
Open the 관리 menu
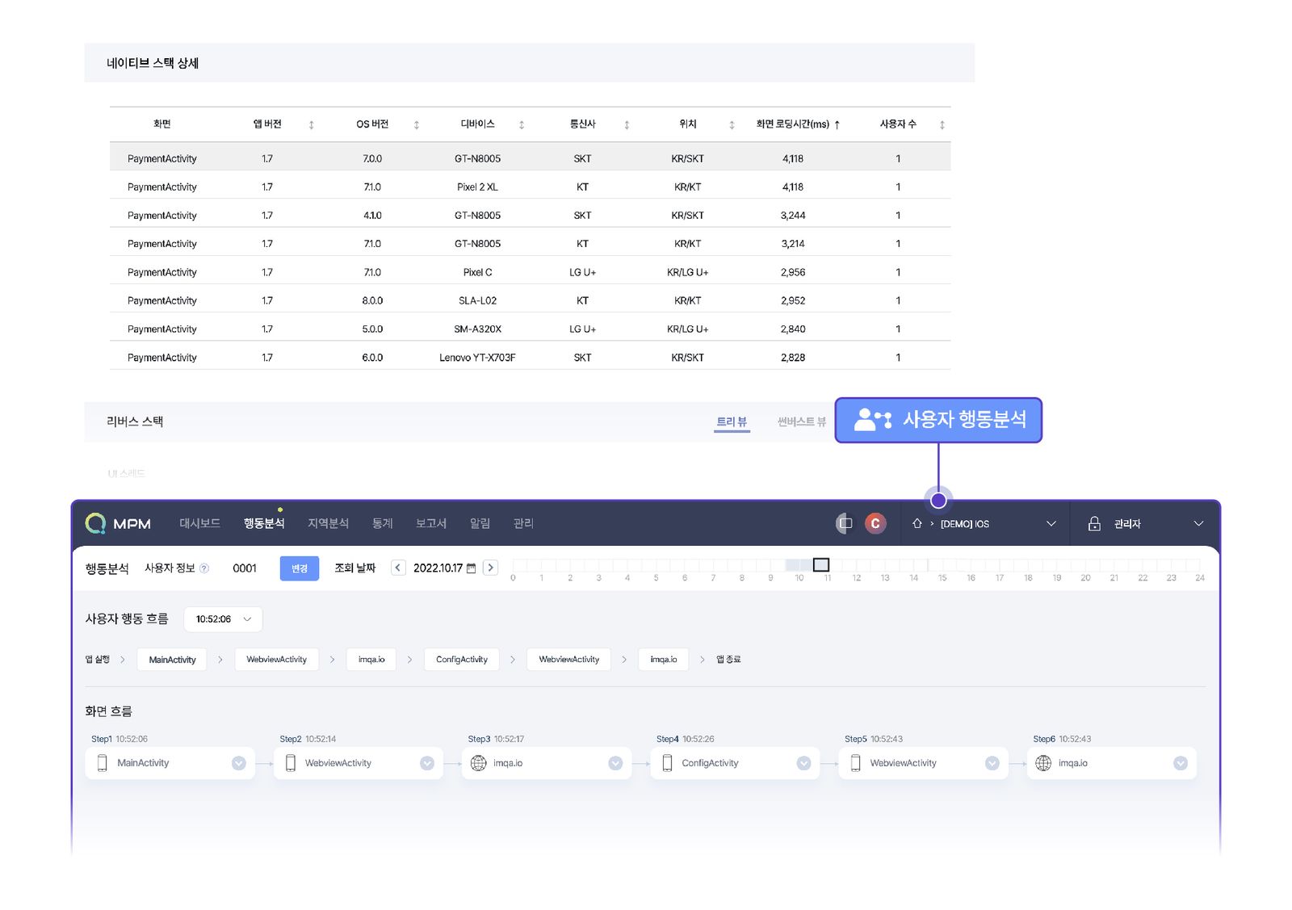(523, 523)
